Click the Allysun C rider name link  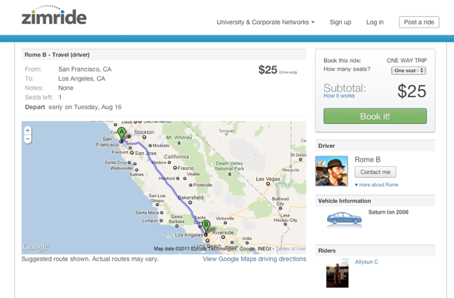point(367,262)
